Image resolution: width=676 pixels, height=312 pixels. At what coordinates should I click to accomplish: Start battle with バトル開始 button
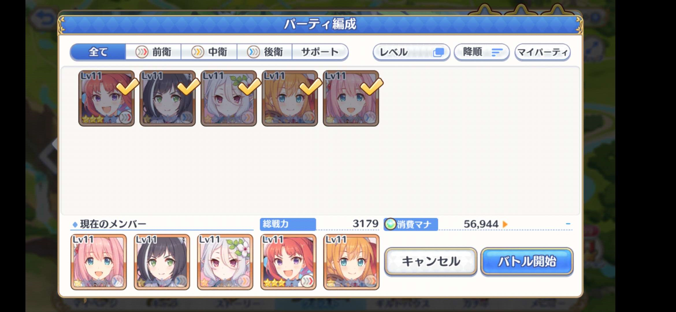tap(527, 261)
